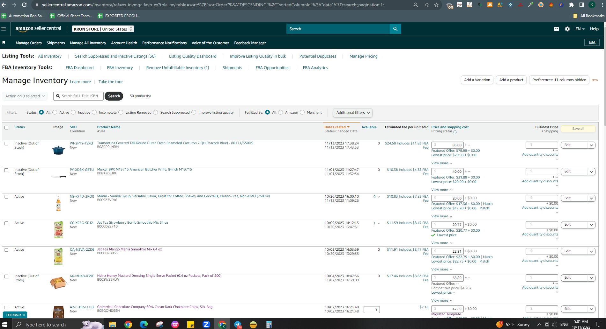
Task: Open the Action on 0 selected dropdown
Action: tap(25, 96)
